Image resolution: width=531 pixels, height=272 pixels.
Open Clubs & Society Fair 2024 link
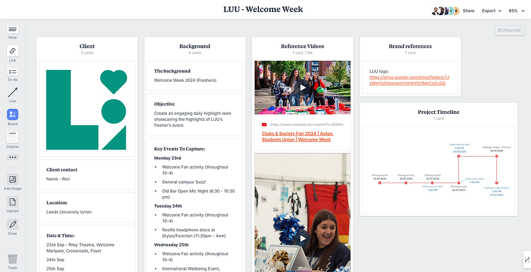[x=297, y=137]
